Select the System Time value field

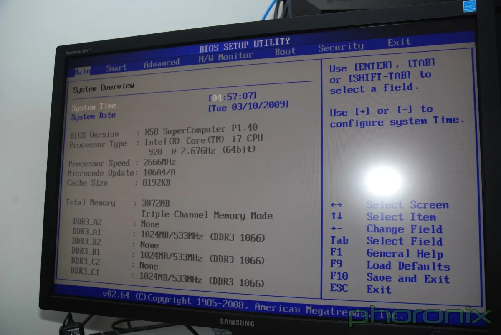point(233,97)
